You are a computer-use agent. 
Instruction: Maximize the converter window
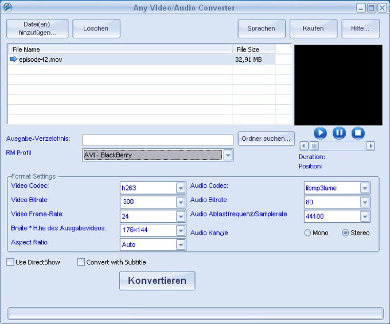371,7
